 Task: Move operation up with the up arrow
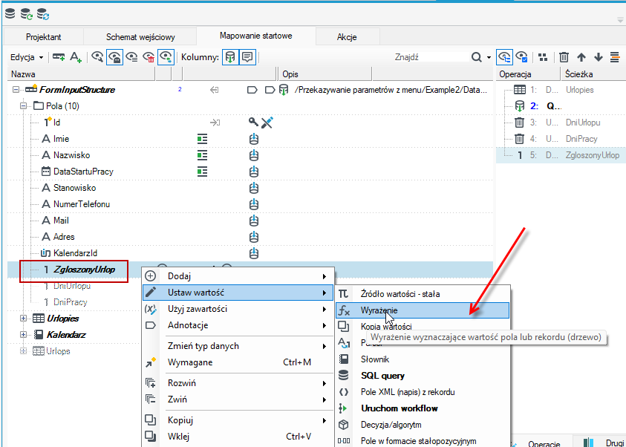(581, 57)
